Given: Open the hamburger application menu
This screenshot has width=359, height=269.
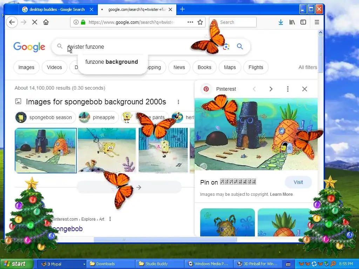Looking at the screenshot, I should coord(317,22).
